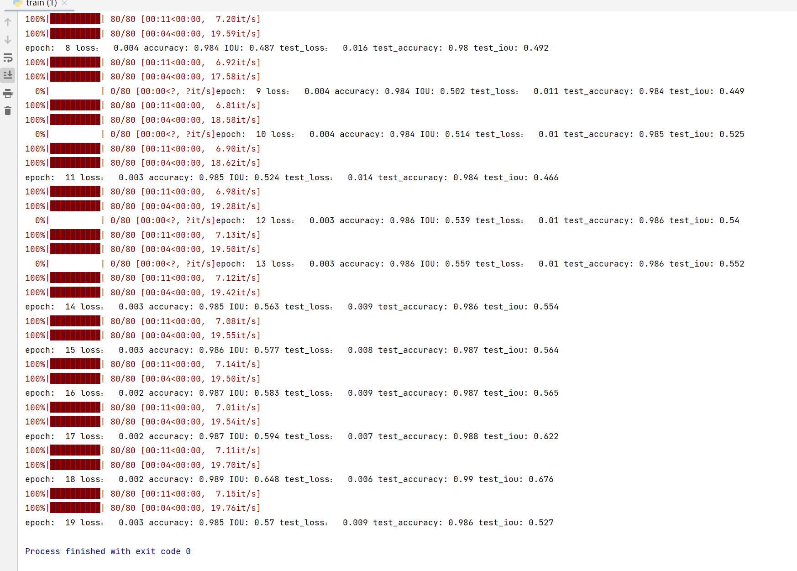Image resolution: width=797 pixels, height=571 pixels.
Task: Click the 7.01it/s progress line
Action: point(143,408)
